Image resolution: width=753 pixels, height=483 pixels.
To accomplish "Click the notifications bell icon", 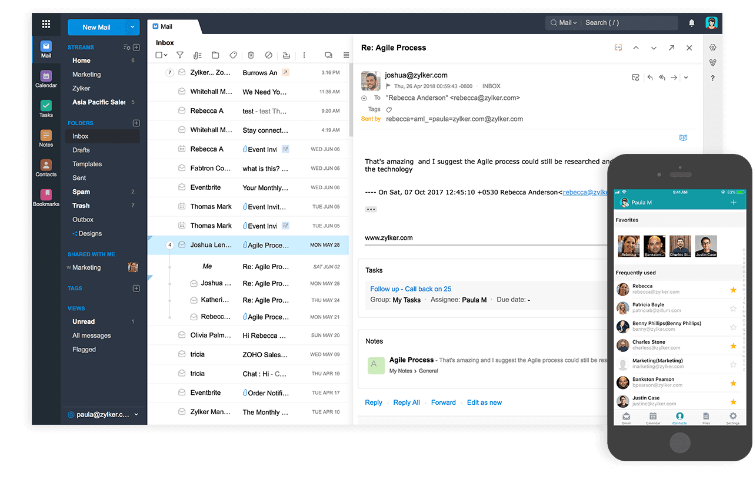I will tap(692, 23).
